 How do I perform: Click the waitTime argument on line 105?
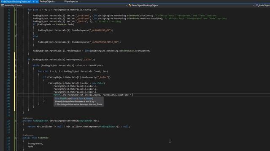pos(123,95)
